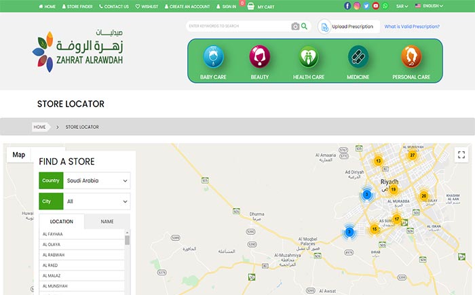475x295 pixels.
Task: Click map cluster marker 15
Action: pos(375,229)
